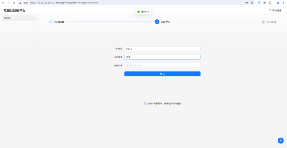This screenshot has width=287, height=148.
Task: Reload the page with the refresh icon
Action: point(14,2)
